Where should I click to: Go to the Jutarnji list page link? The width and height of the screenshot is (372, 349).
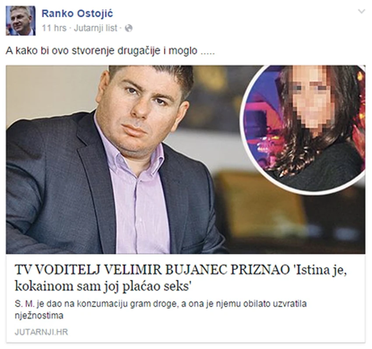point(95,28)
